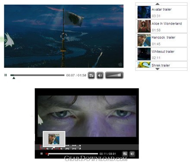Toggle fullscreen on the bottom dark player
Screen dimensions: 192x162
click(x=125, y=154)
